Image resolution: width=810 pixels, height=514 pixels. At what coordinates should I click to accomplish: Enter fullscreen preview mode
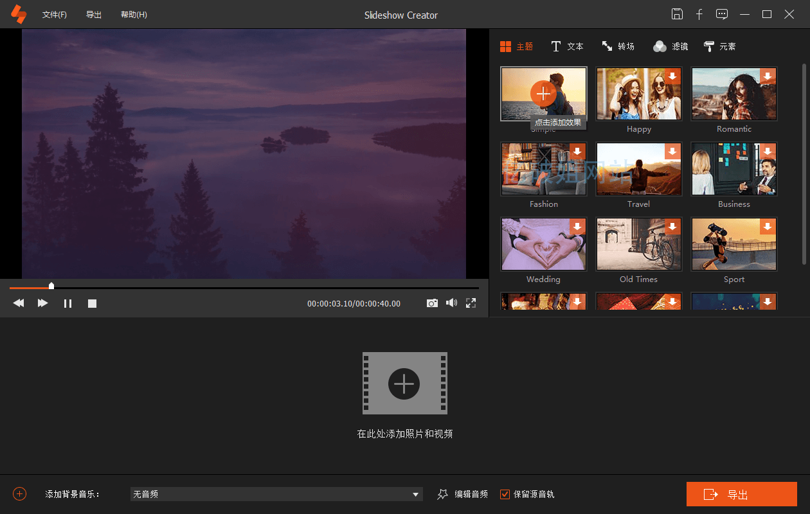tap(471, 303)
